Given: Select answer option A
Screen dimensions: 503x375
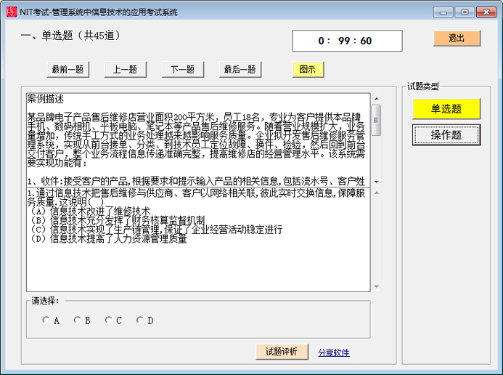Looking at the screenshot, I should [46, 320].
